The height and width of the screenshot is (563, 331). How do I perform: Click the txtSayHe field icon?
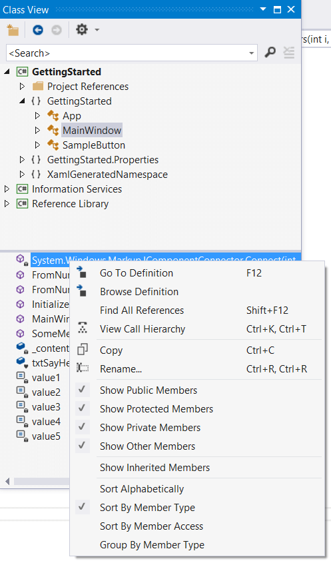click(21, 362)
